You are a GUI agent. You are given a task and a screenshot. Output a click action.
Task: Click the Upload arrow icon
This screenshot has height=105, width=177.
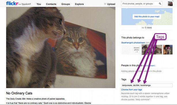click(105, 4)
